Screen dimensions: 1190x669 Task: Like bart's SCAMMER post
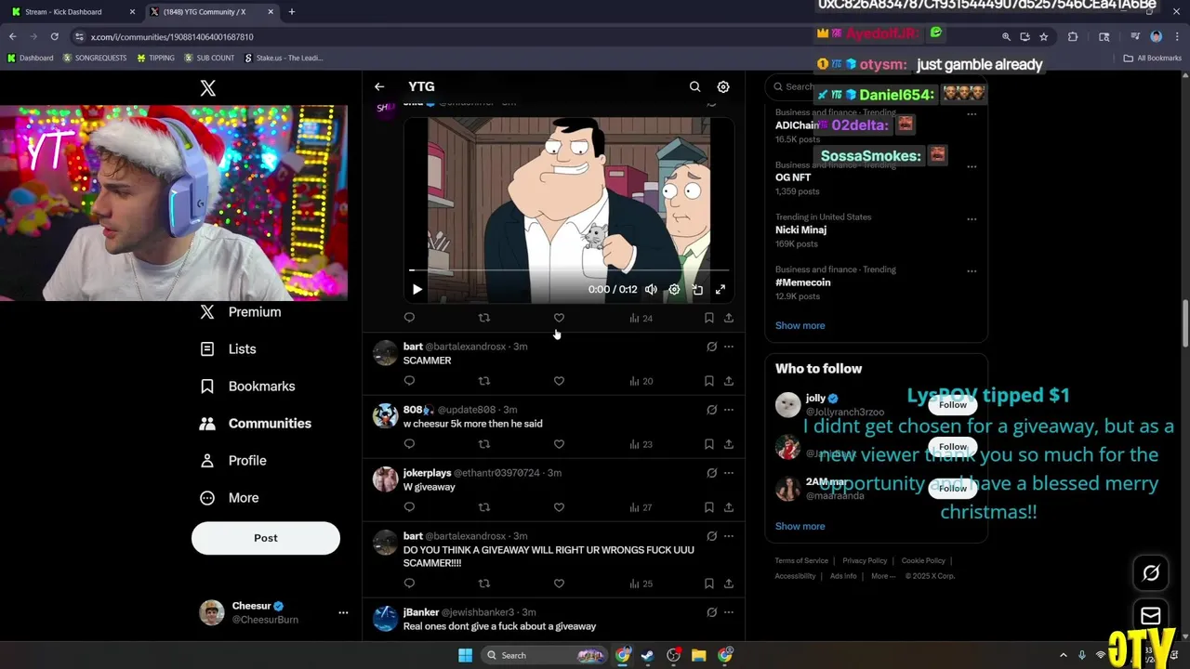tap(559, 381)
